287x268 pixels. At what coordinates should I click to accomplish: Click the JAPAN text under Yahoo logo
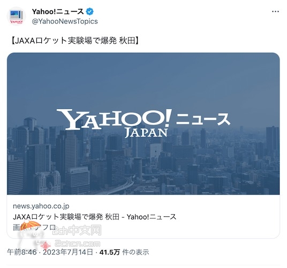tap(146, 132)
